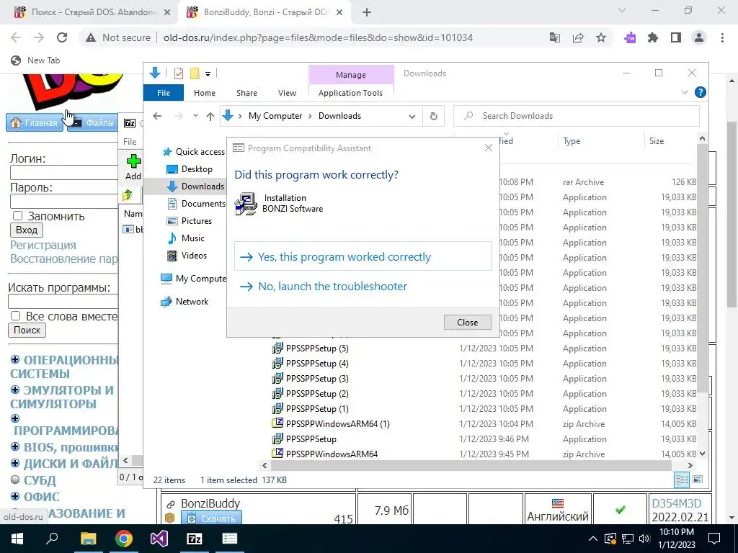Open Chrome's three-dot menu
The image size is (738, 553).
point(722,37)
